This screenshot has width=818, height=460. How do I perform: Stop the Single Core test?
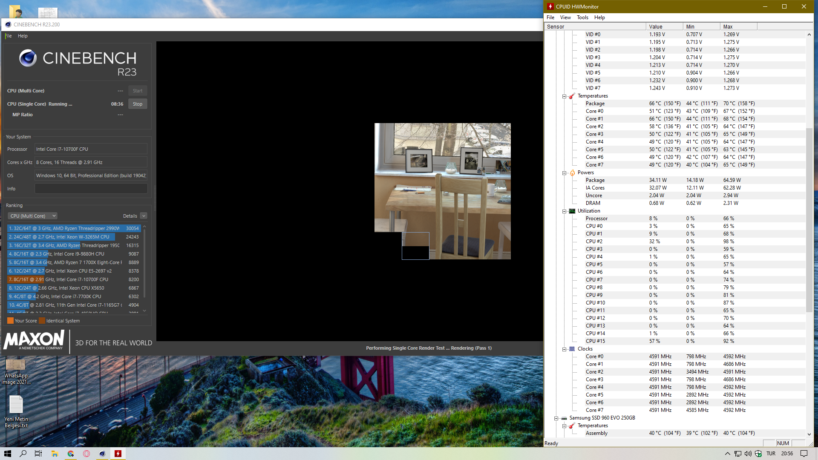pos(138,104)
